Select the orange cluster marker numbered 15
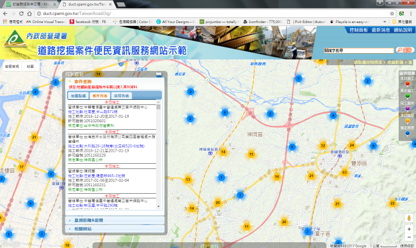 [x=251, y=154]
